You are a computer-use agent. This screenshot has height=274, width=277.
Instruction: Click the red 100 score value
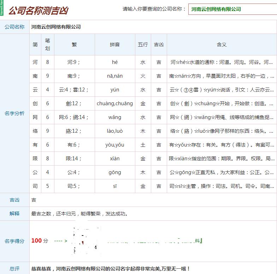(x=36, y=241)
